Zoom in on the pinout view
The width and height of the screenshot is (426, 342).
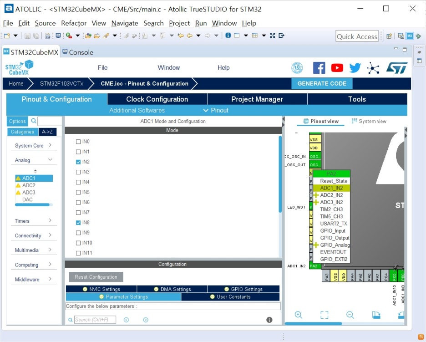(x=298, y=315)
